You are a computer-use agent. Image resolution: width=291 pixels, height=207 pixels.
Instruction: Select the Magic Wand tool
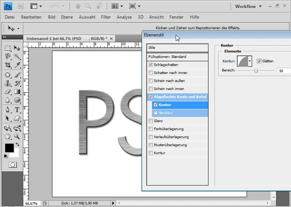17,56
